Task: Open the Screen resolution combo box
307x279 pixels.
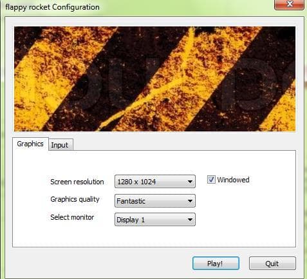Action: (x=155, y=182)
